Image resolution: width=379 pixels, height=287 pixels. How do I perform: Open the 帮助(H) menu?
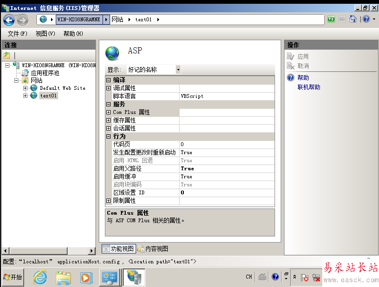point(73,34)
